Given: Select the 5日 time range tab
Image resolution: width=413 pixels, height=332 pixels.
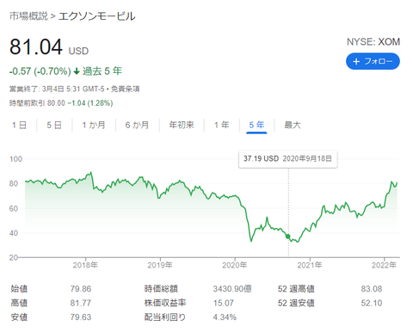Looking at the screenshot, I should pos(54,125).
